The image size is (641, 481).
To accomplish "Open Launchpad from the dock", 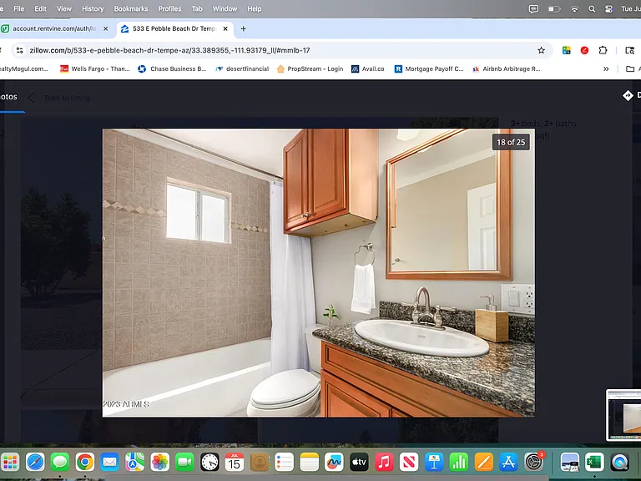I will click(x=10, y=463).
